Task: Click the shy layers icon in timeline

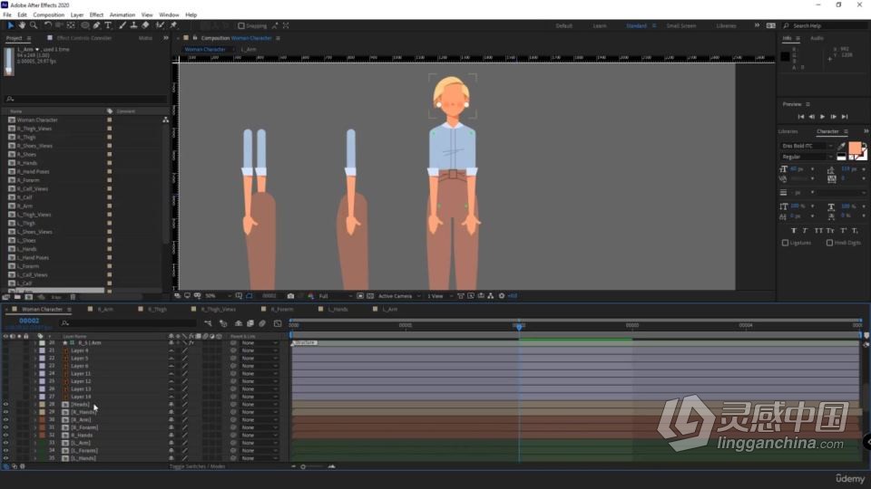Action: (239, 323)
